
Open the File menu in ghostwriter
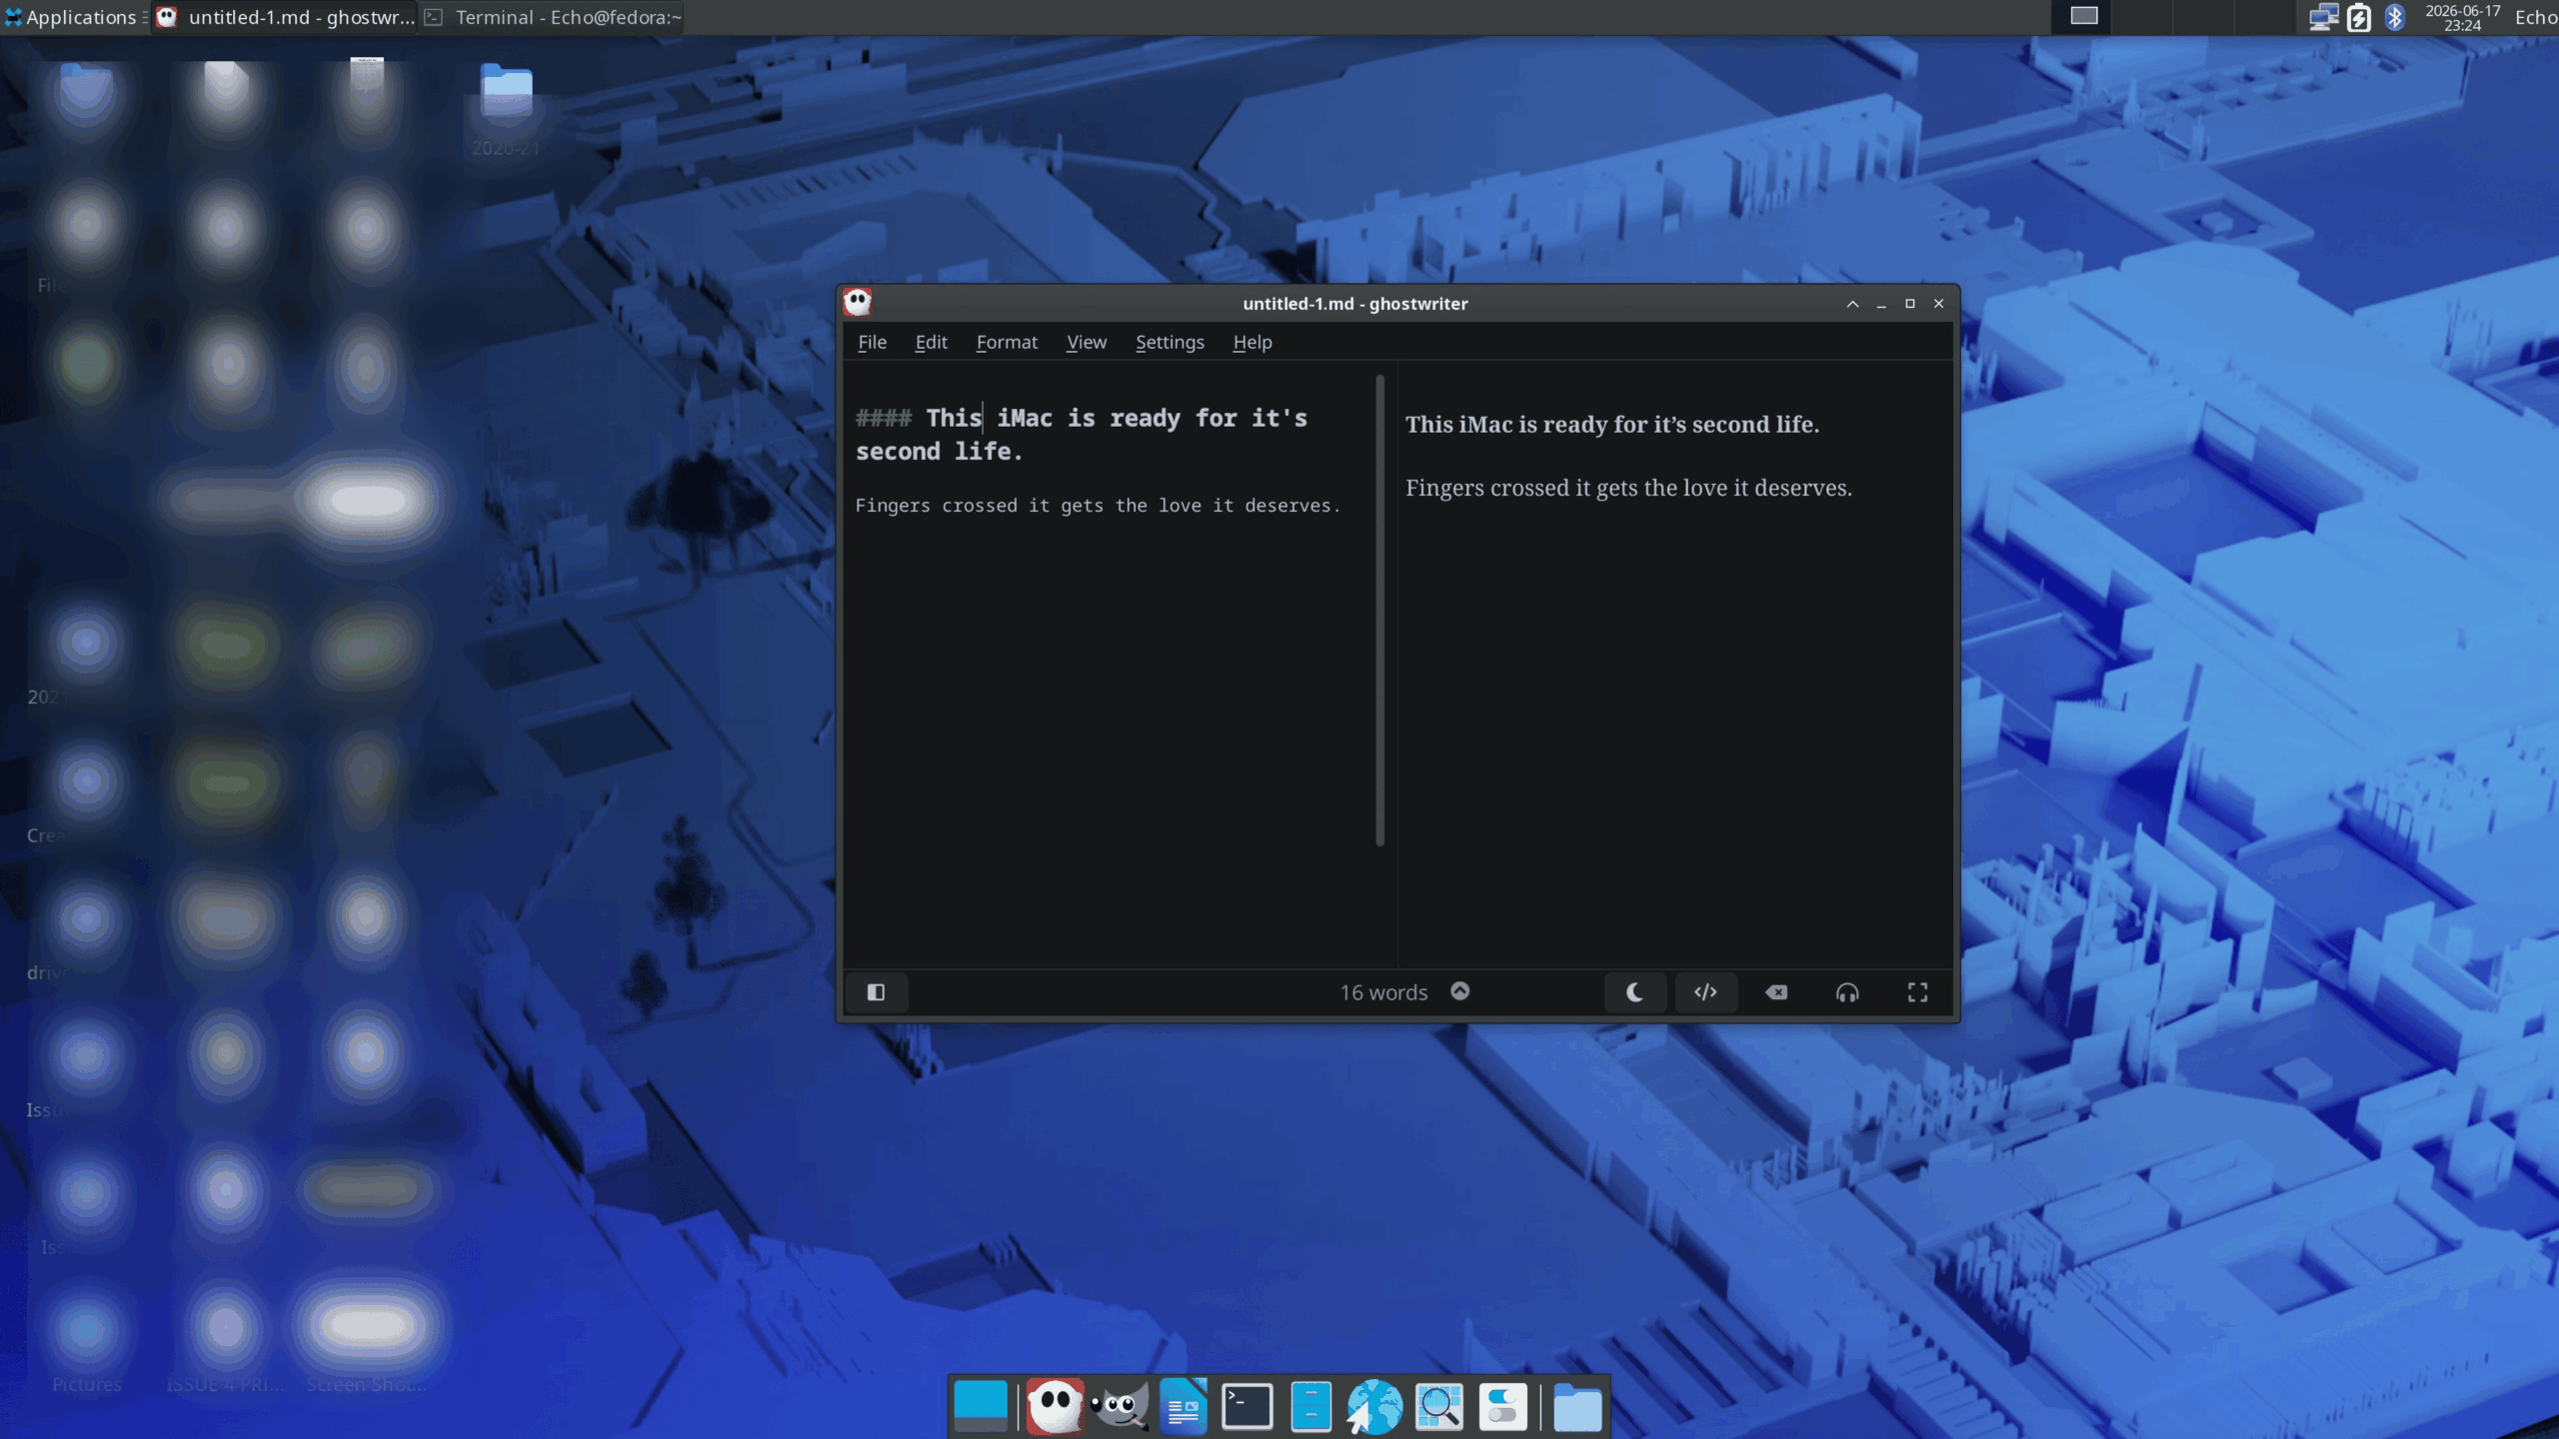click(x=872, y=342)
